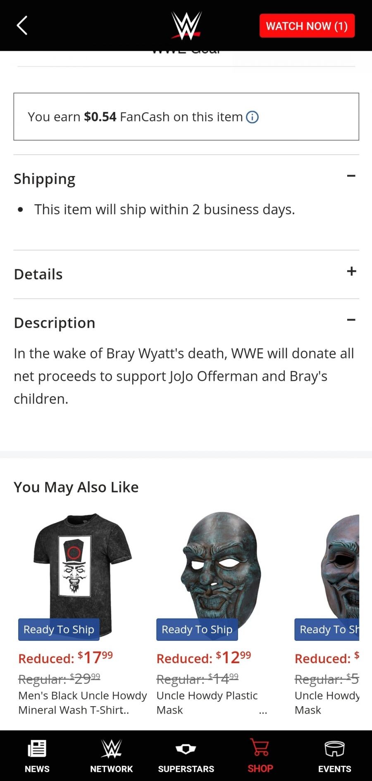Open Men's Black Uncle Howdy T-Shirt link
Viewport: 372px width, 781px height.
click(x=82, y=702)
